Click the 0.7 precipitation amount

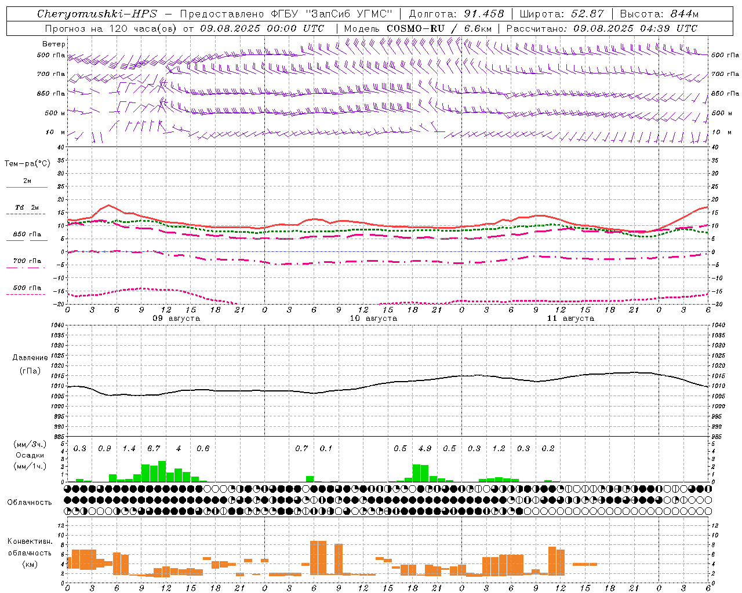click(x=301, y=449)
